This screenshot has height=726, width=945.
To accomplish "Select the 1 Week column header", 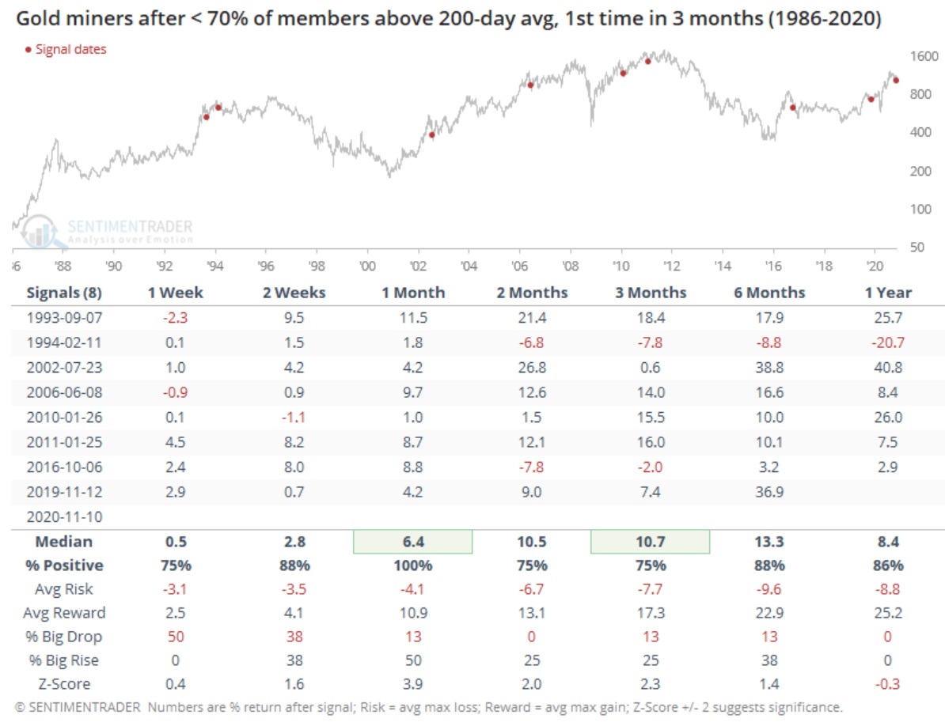I will [175, 293].
